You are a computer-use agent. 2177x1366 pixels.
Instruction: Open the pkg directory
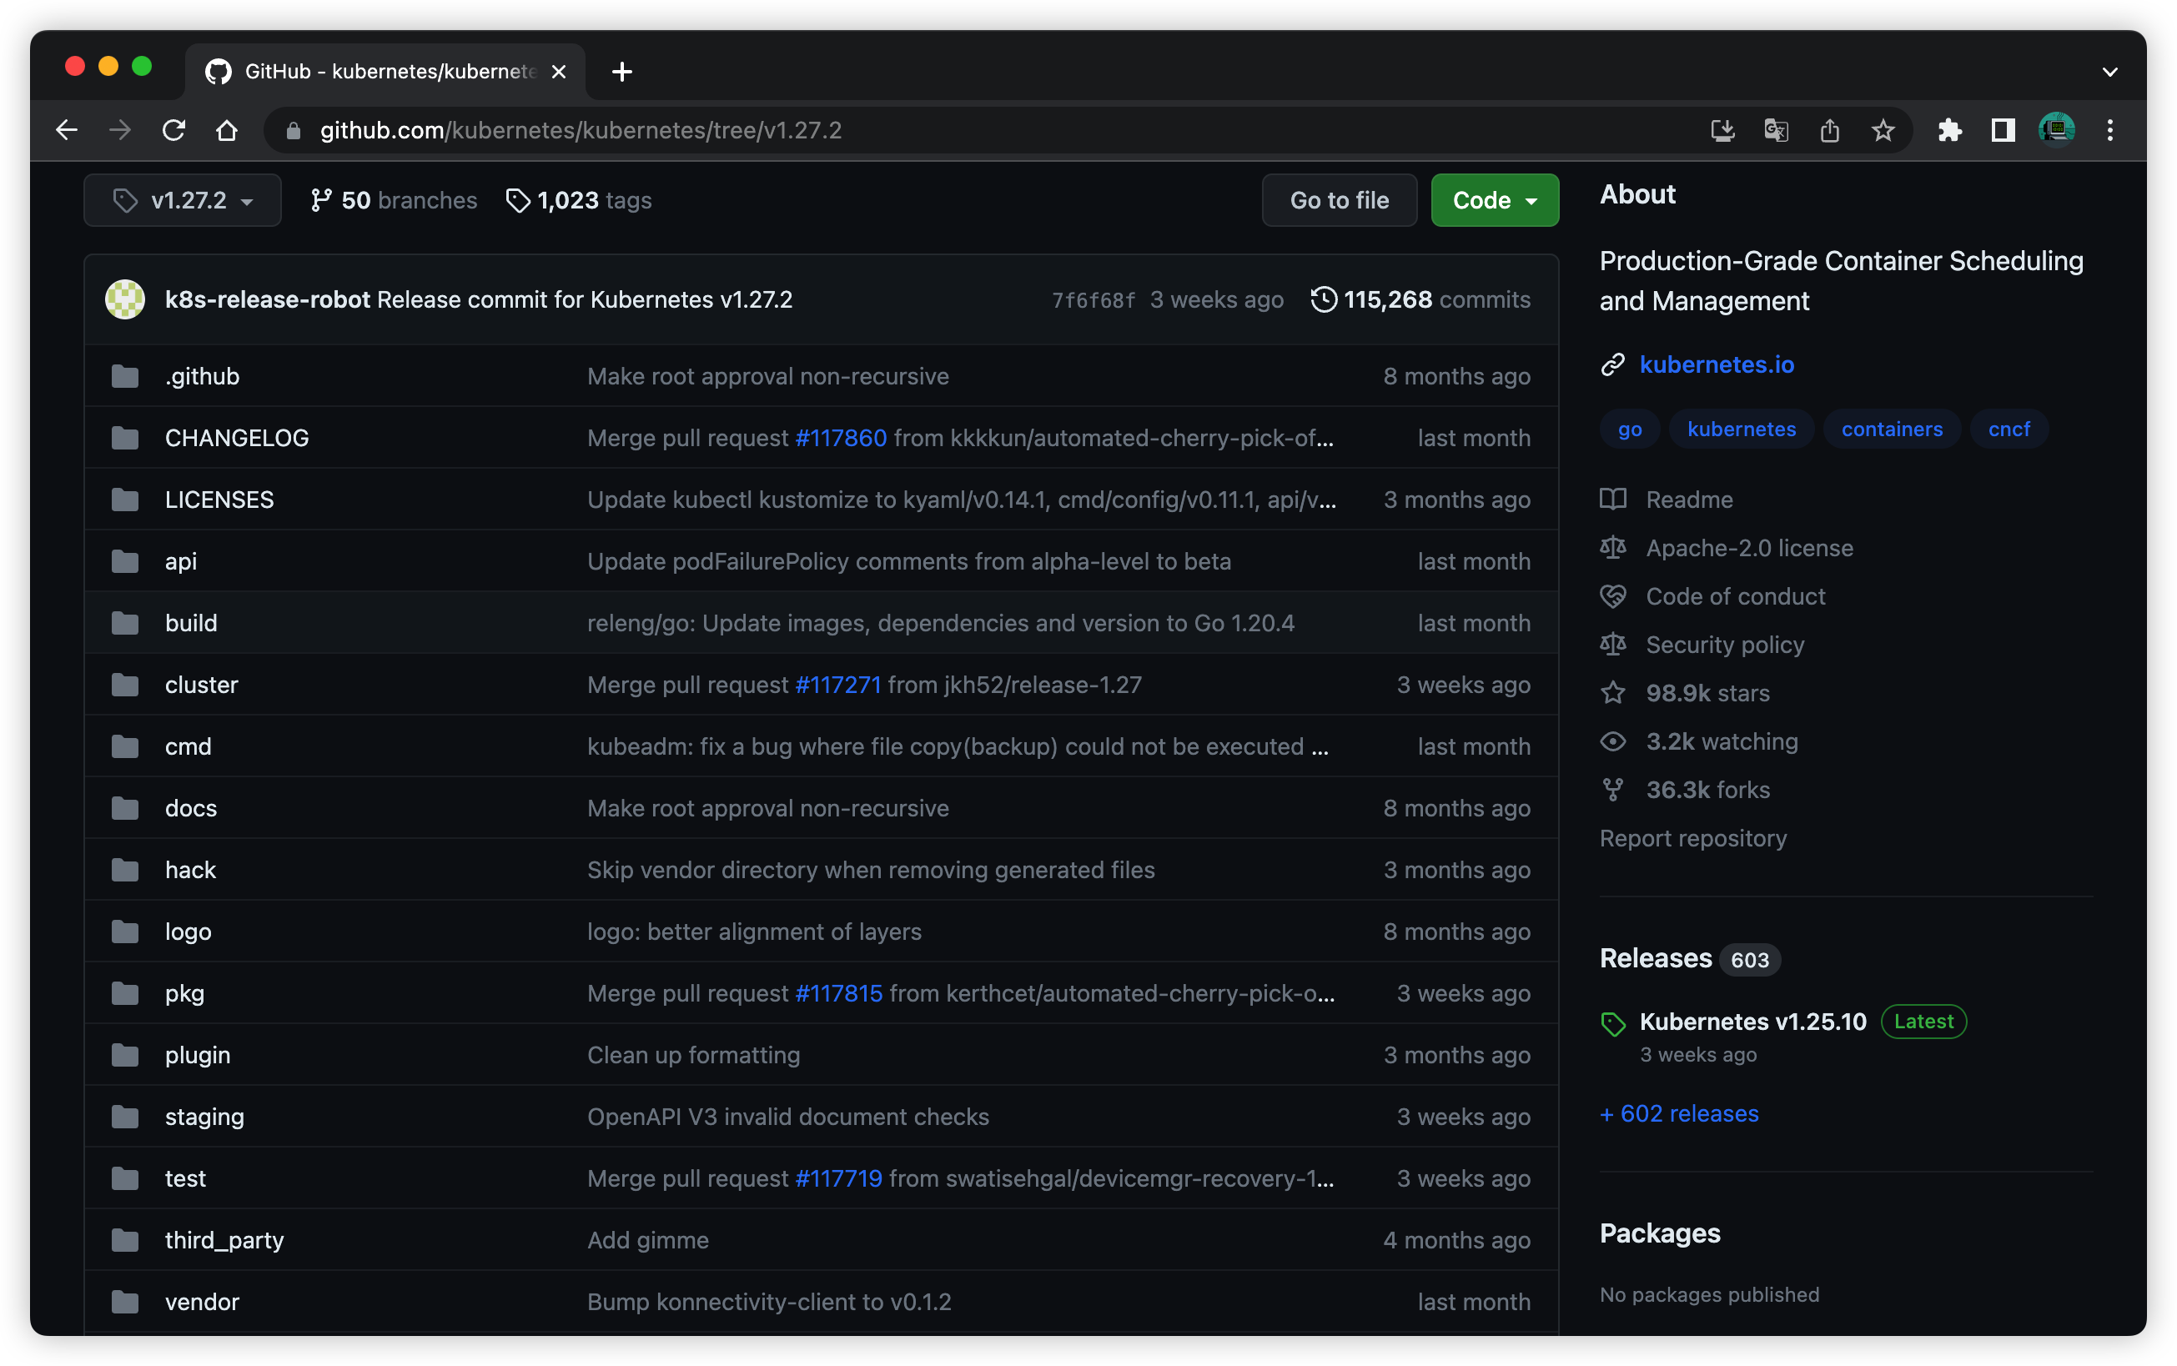[184, 993]
